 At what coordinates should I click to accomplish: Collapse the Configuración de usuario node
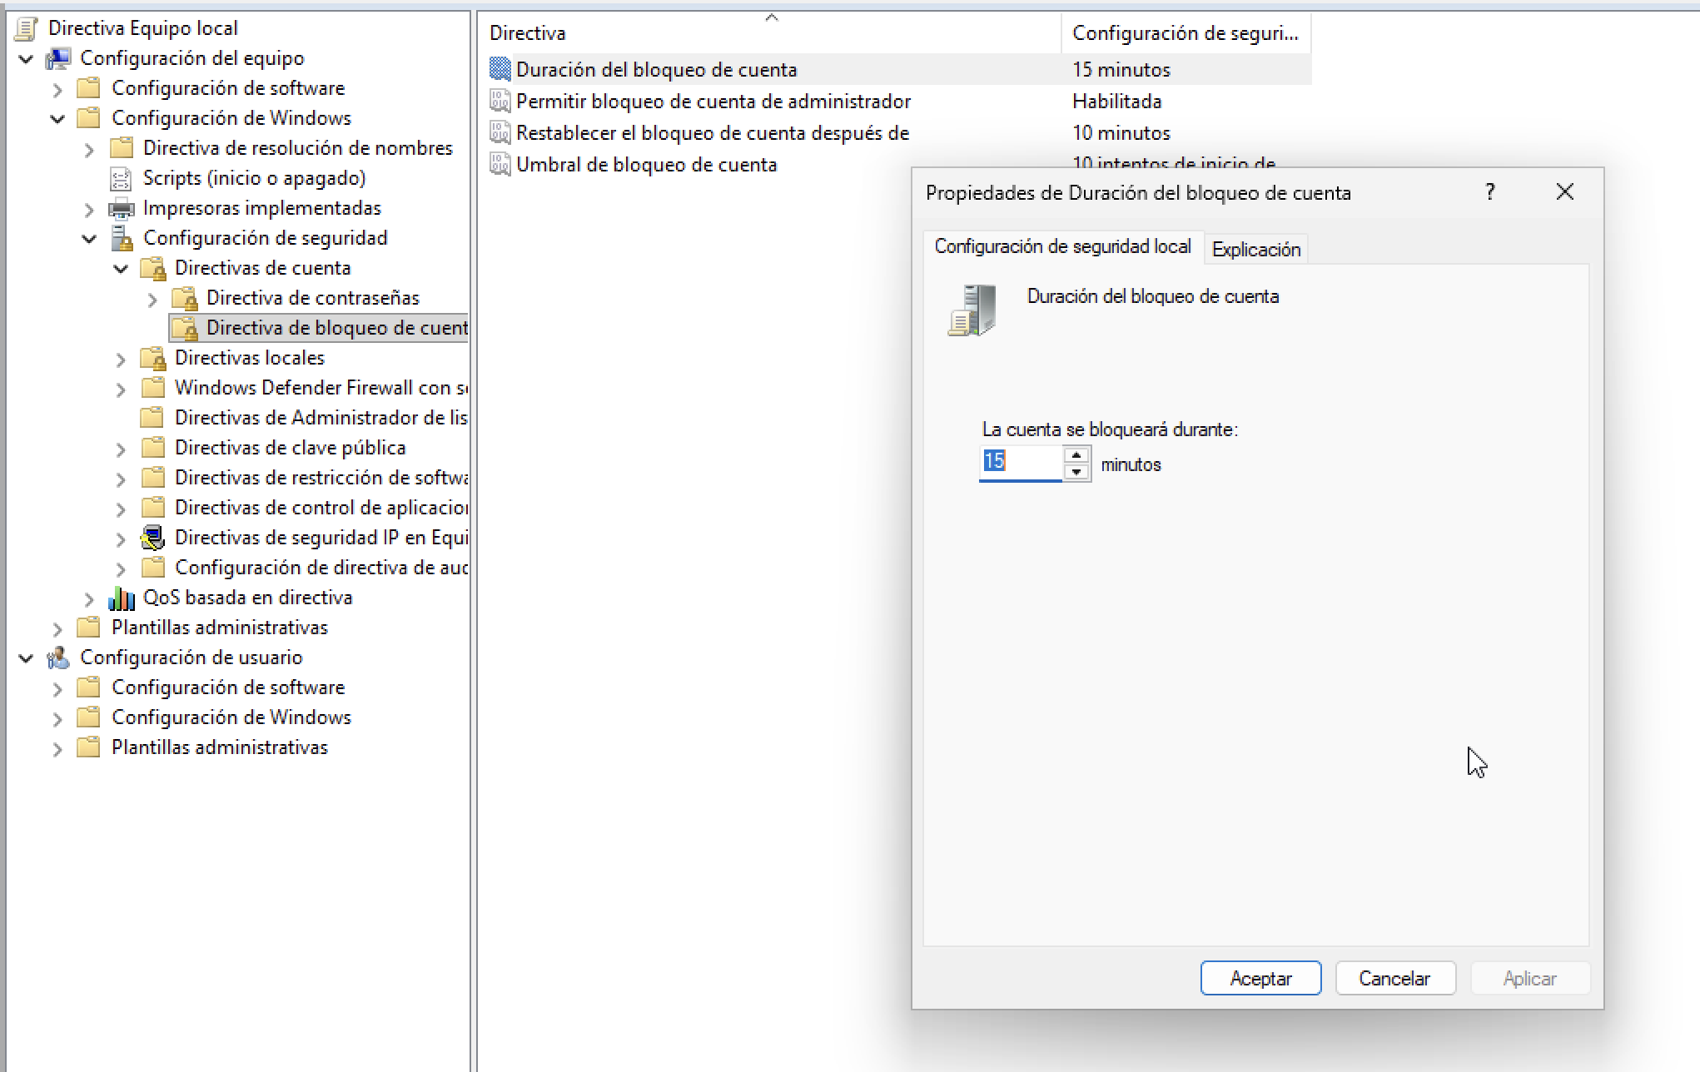pos(27,658)
